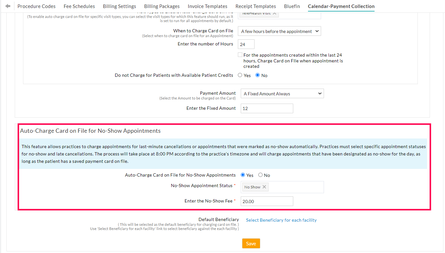Click the number of hours input field
Viewport: 445px width, 253px height.
tap(246, 44)
